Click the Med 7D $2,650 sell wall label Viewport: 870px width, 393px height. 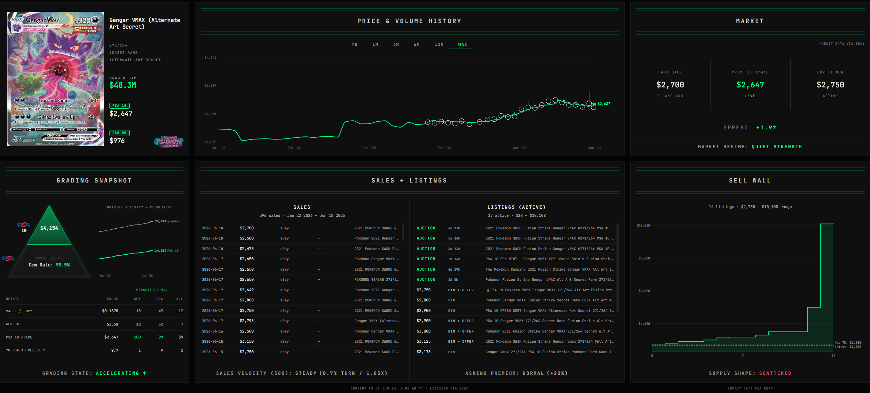[x=848, y=343]
